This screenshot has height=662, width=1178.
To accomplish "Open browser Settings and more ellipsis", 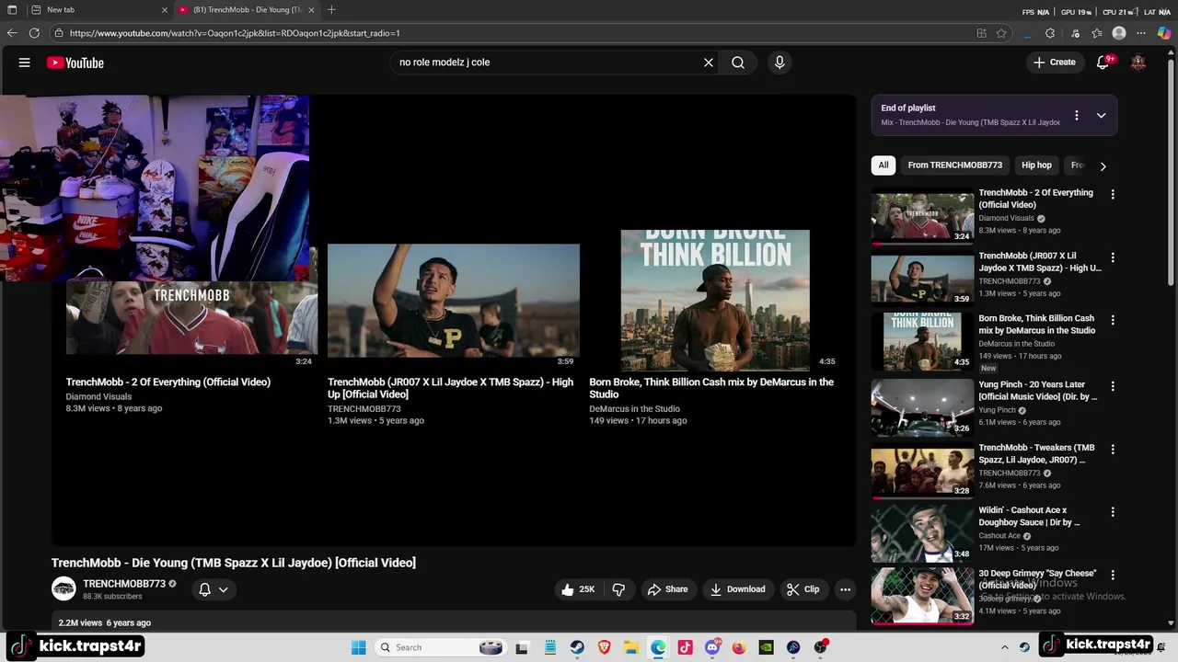I will [x=1141, y=33].
